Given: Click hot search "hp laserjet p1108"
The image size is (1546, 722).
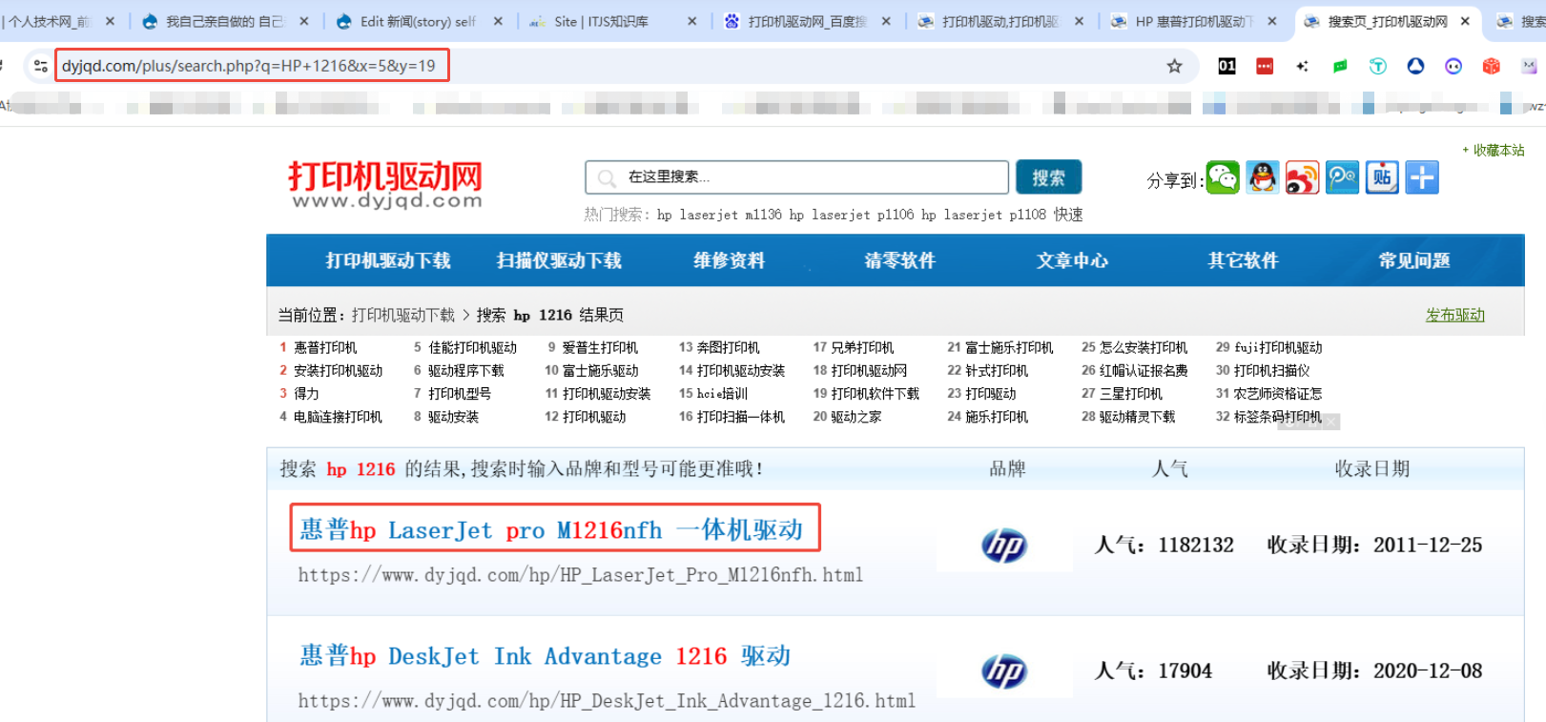Looking at the screenshot, I should tap(983, 215).
